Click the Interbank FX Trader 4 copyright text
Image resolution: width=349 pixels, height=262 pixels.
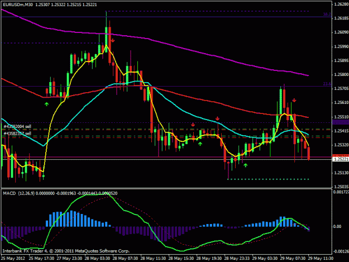coord(66,251)
